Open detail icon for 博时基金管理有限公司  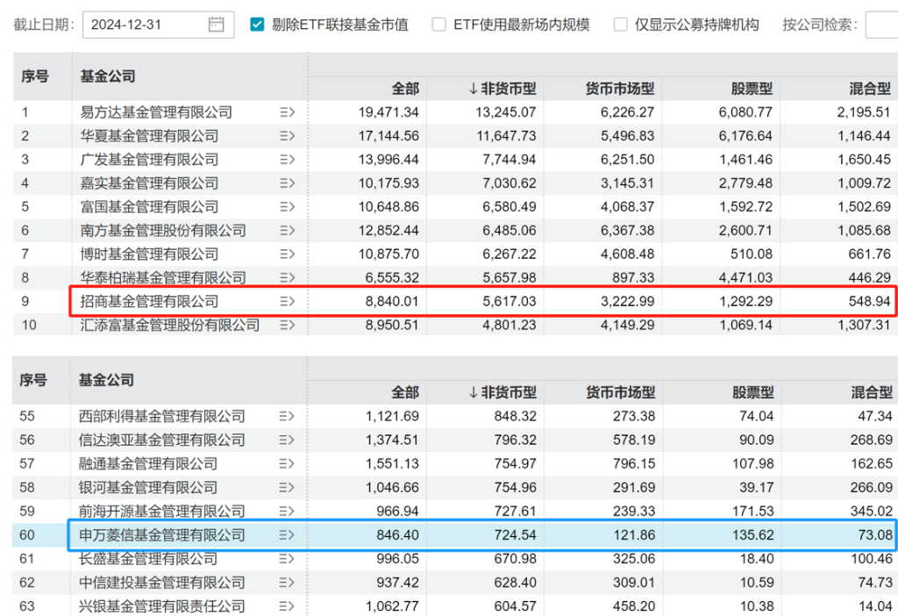point(288,254)
